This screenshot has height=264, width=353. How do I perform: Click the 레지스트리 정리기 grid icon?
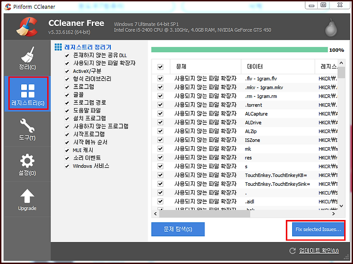tap(58, 47)
